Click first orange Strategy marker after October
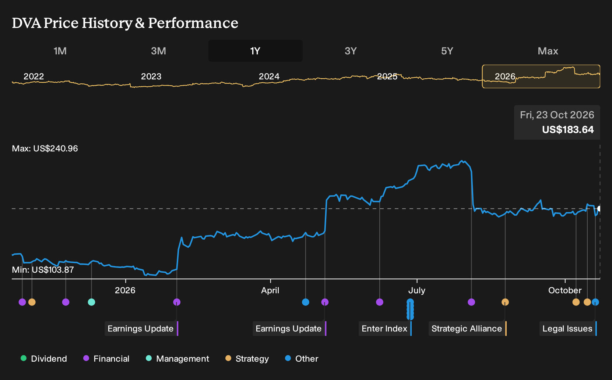 (576, 302)
